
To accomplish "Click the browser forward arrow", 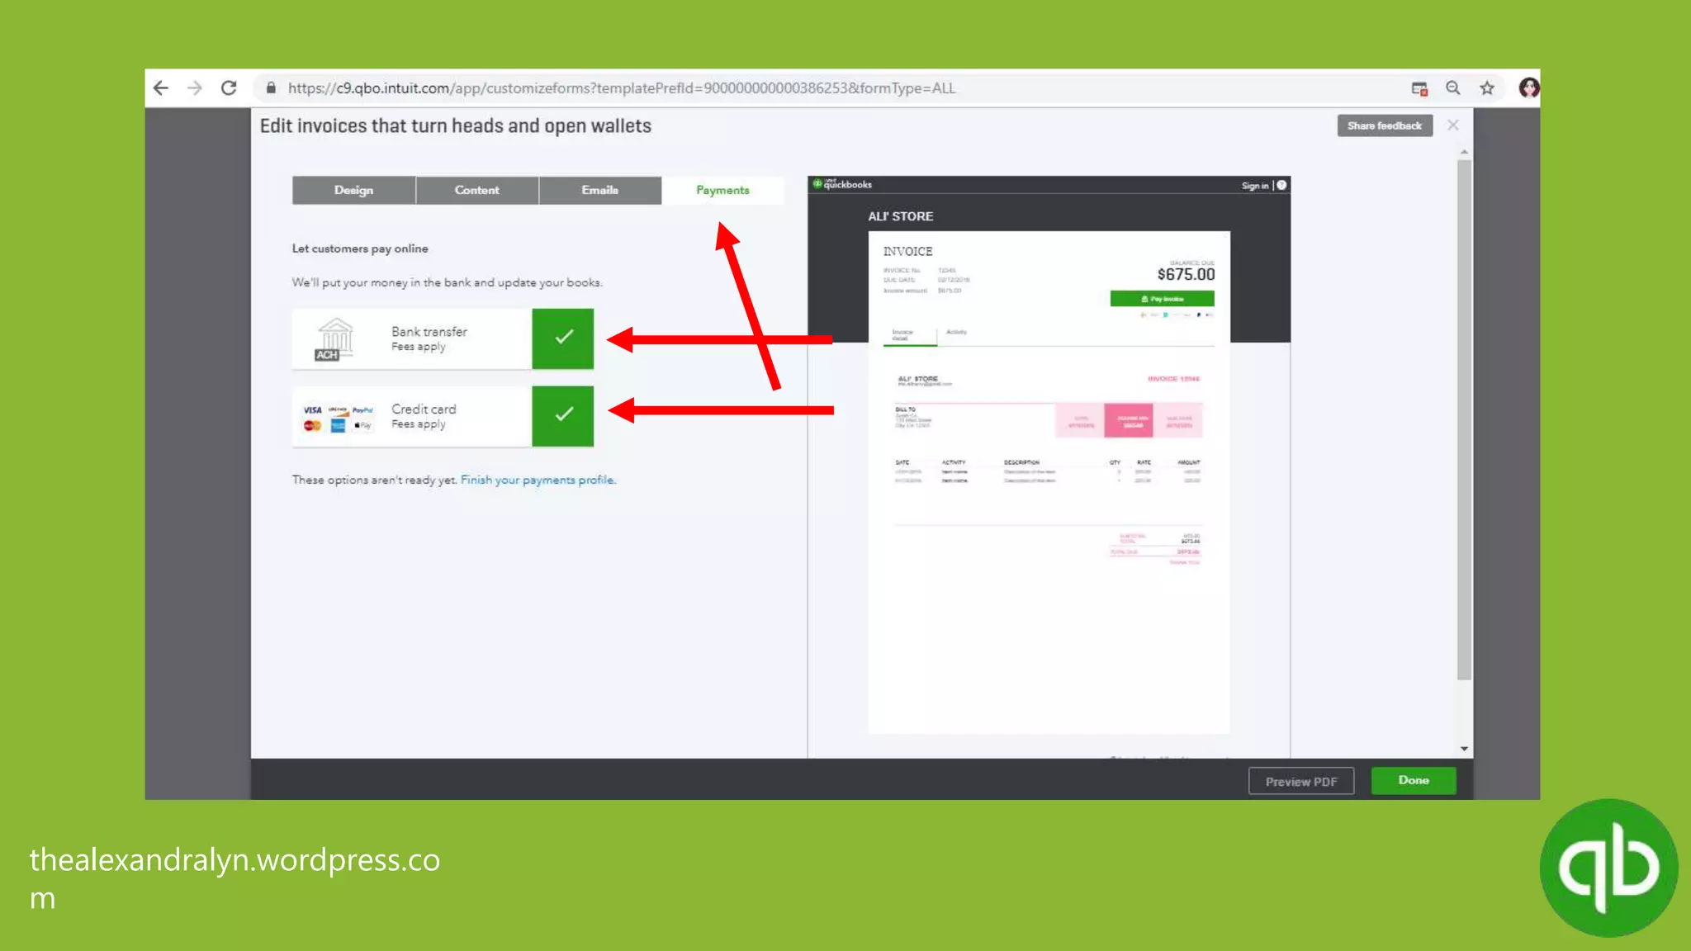I will (x=195, y=88).
